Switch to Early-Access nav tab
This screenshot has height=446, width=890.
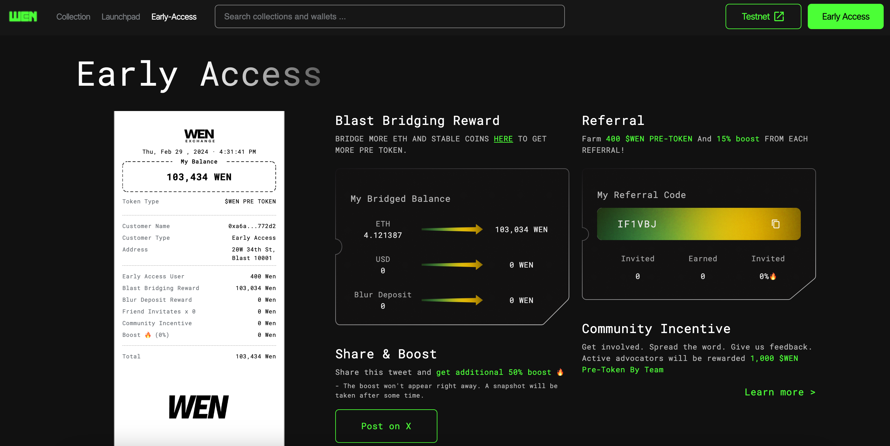[x=174, y=16]
